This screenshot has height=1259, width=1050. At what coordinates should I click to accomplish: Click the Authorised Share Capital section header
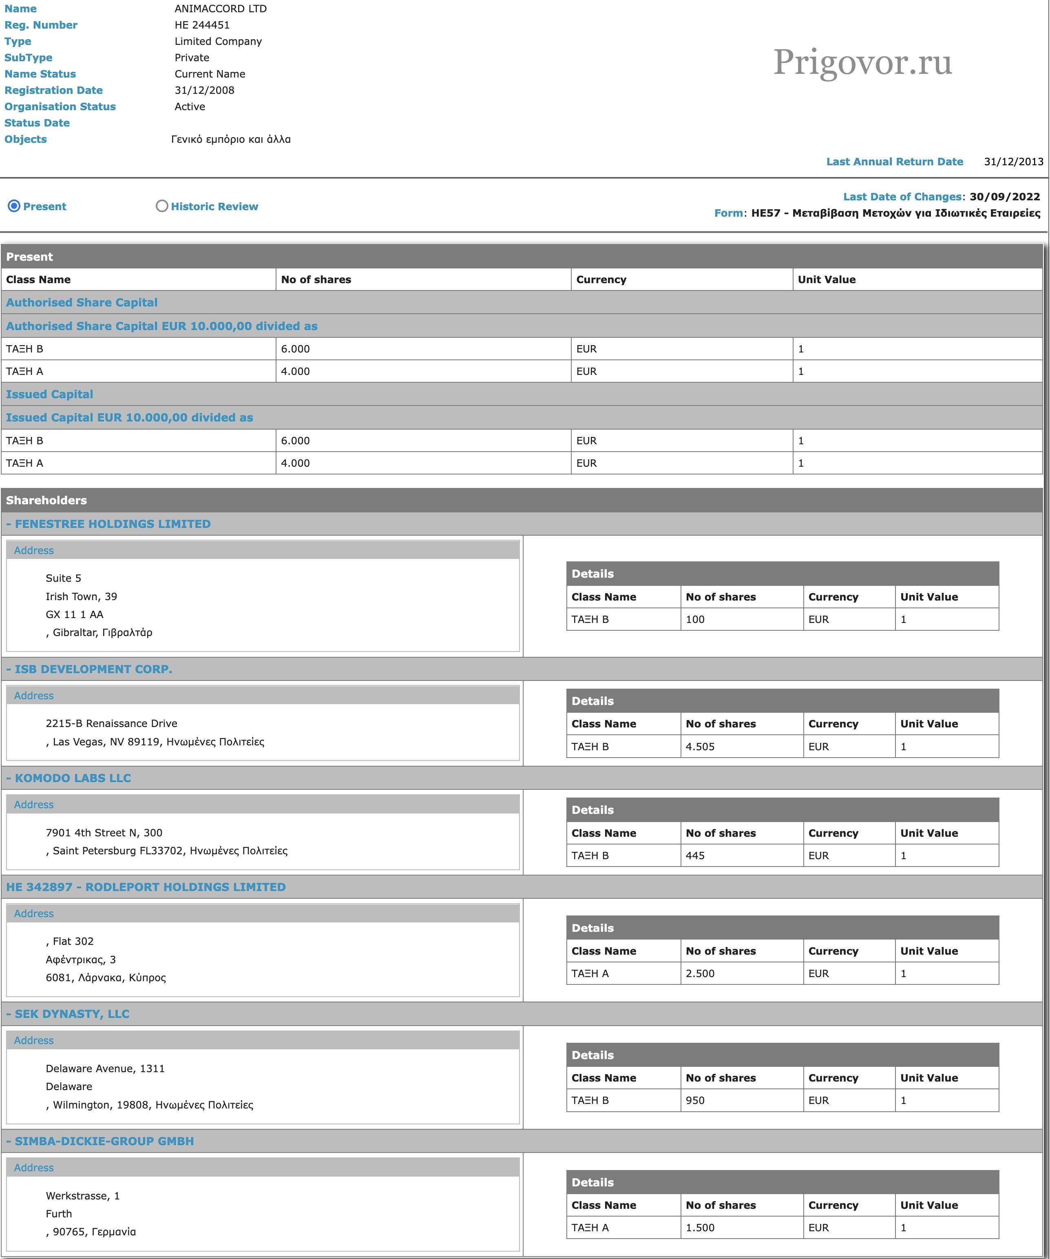(x=82, y=303)
